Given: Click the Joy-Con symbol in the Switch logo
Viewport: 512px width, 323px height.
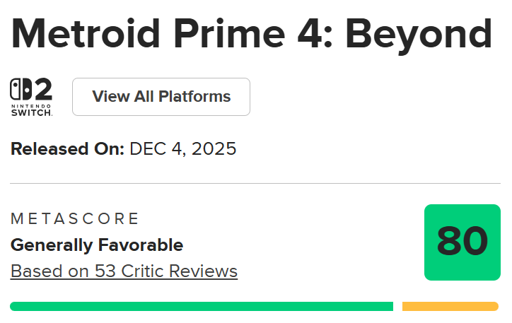Looking at the screenshot, I should (x=20, y=90).
